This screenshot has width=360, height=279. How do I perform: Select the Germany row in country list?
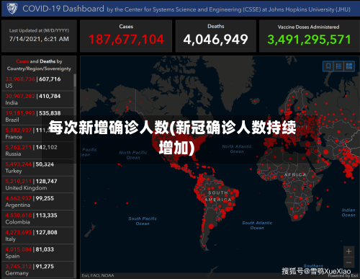point(37,270)
